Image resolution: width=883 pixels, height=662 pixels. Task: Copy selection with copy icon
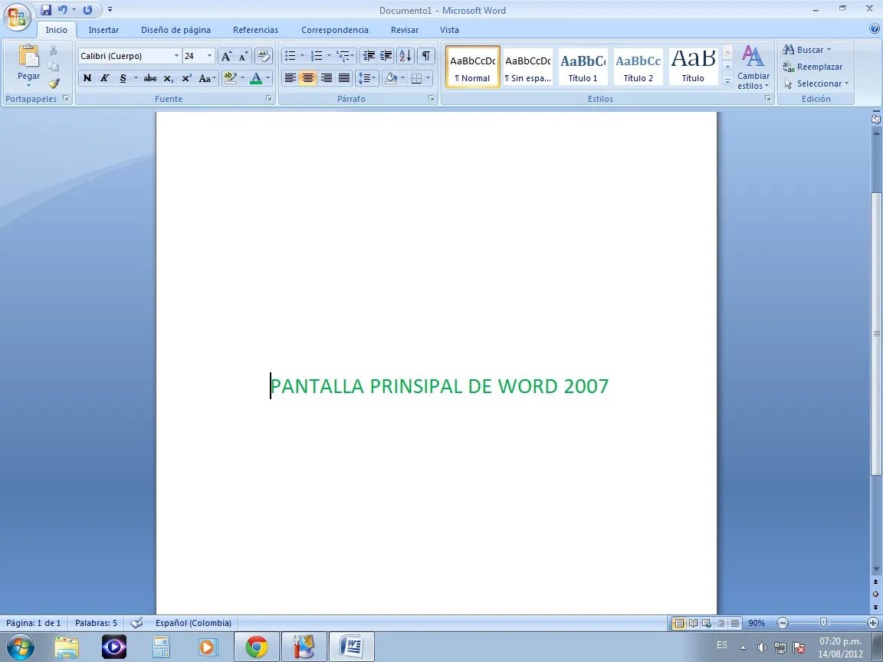pyautogui.click(x=54, y=67)
